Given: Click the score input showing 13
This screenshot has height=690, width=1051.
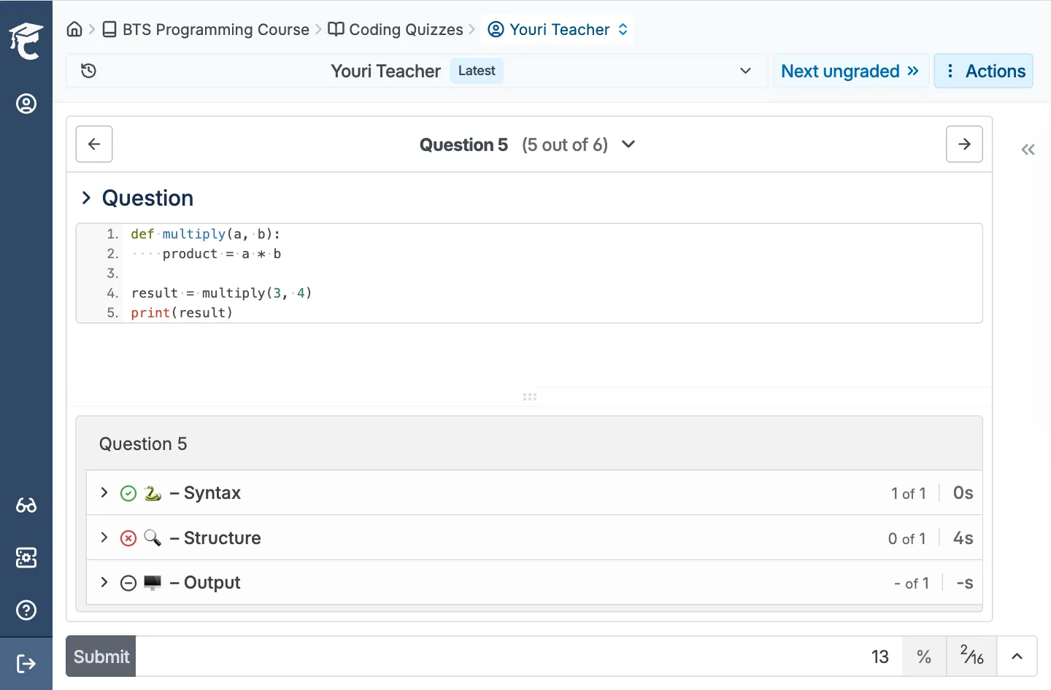Looking at the screenshot, I should (880, 656).
